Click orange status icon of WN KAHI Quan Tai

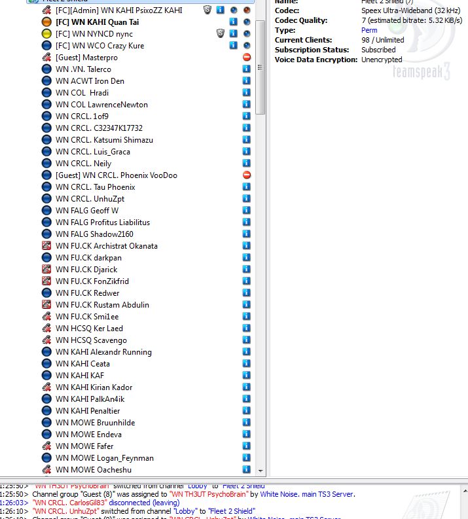(46, 22)
